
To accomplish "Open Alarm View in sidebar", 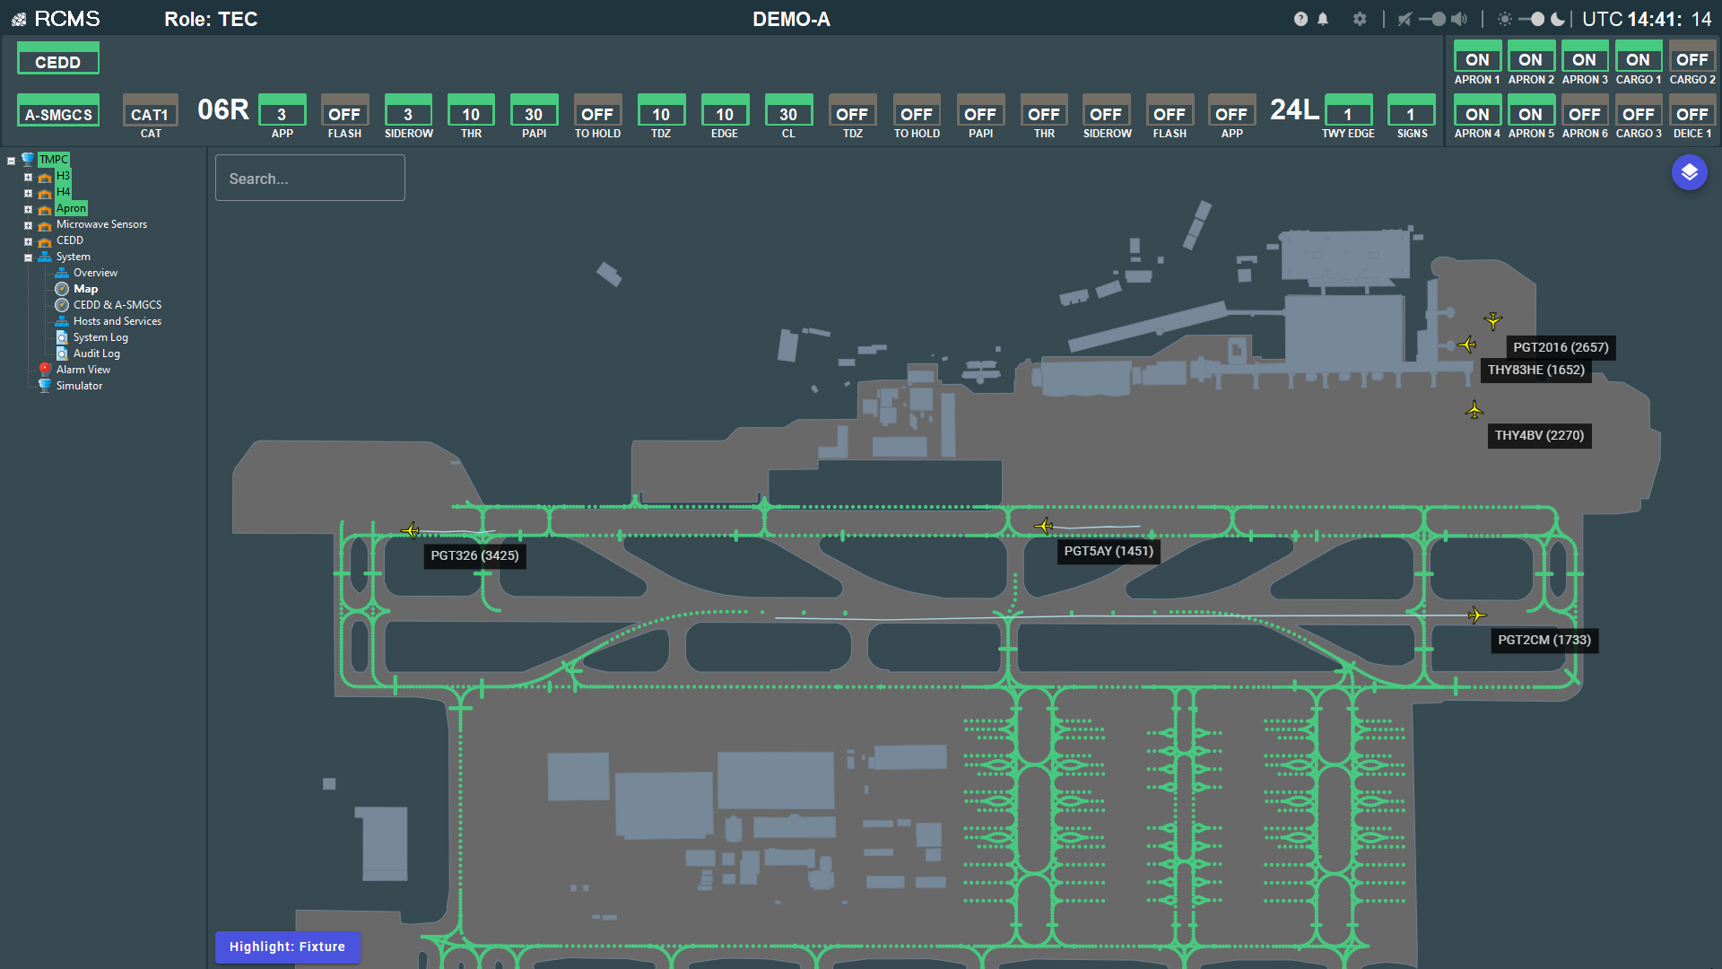I will (83, 370).
